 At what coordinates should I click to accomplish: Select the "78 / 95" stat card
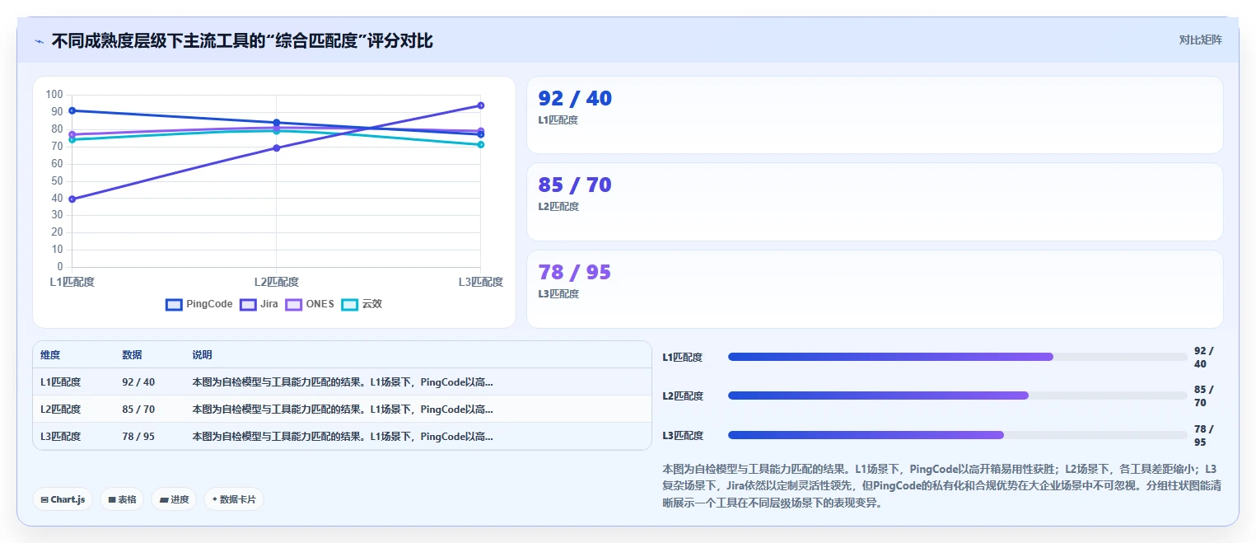(x=875, y=289)
